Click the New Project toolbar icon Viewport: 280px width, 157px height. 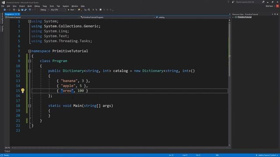click(x=14, y=10)
